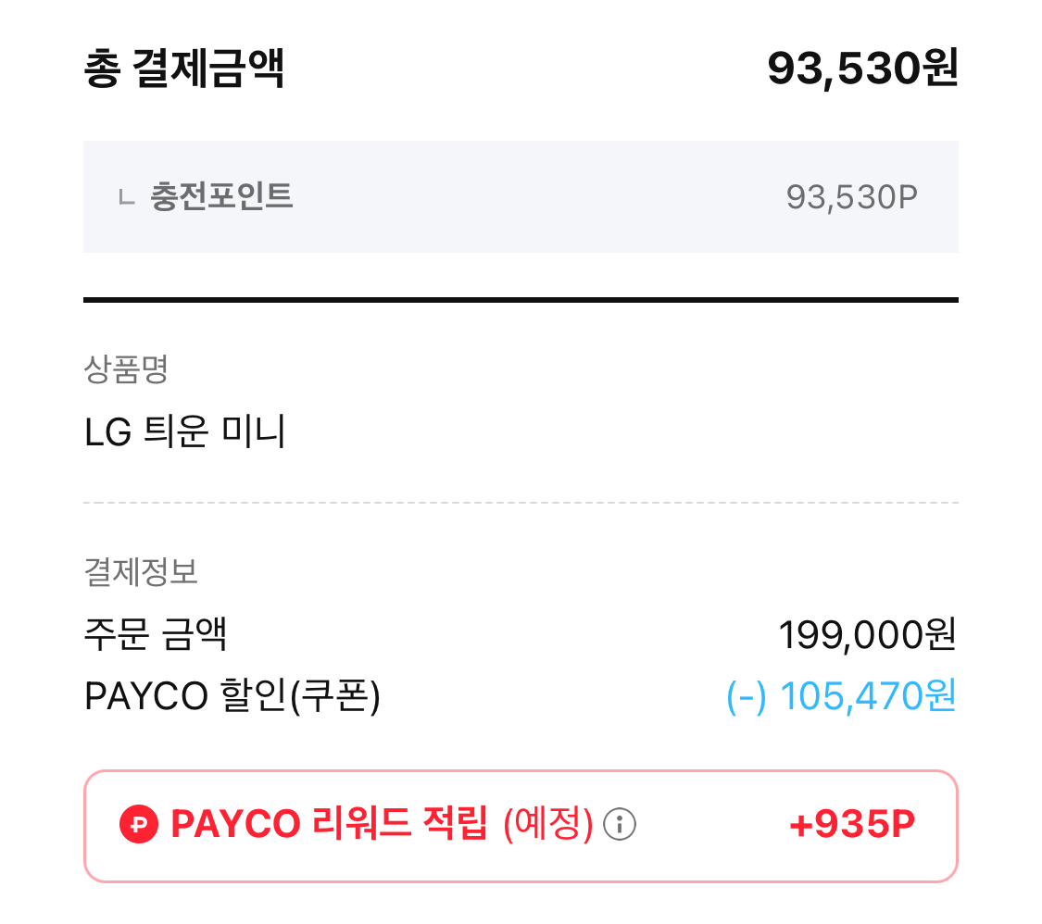Image resolution: width=1042 pixels, height=924 pixels.
Task: Click the PAYCO 할인(쿠폰) label
Action: (x=232, y=696)
